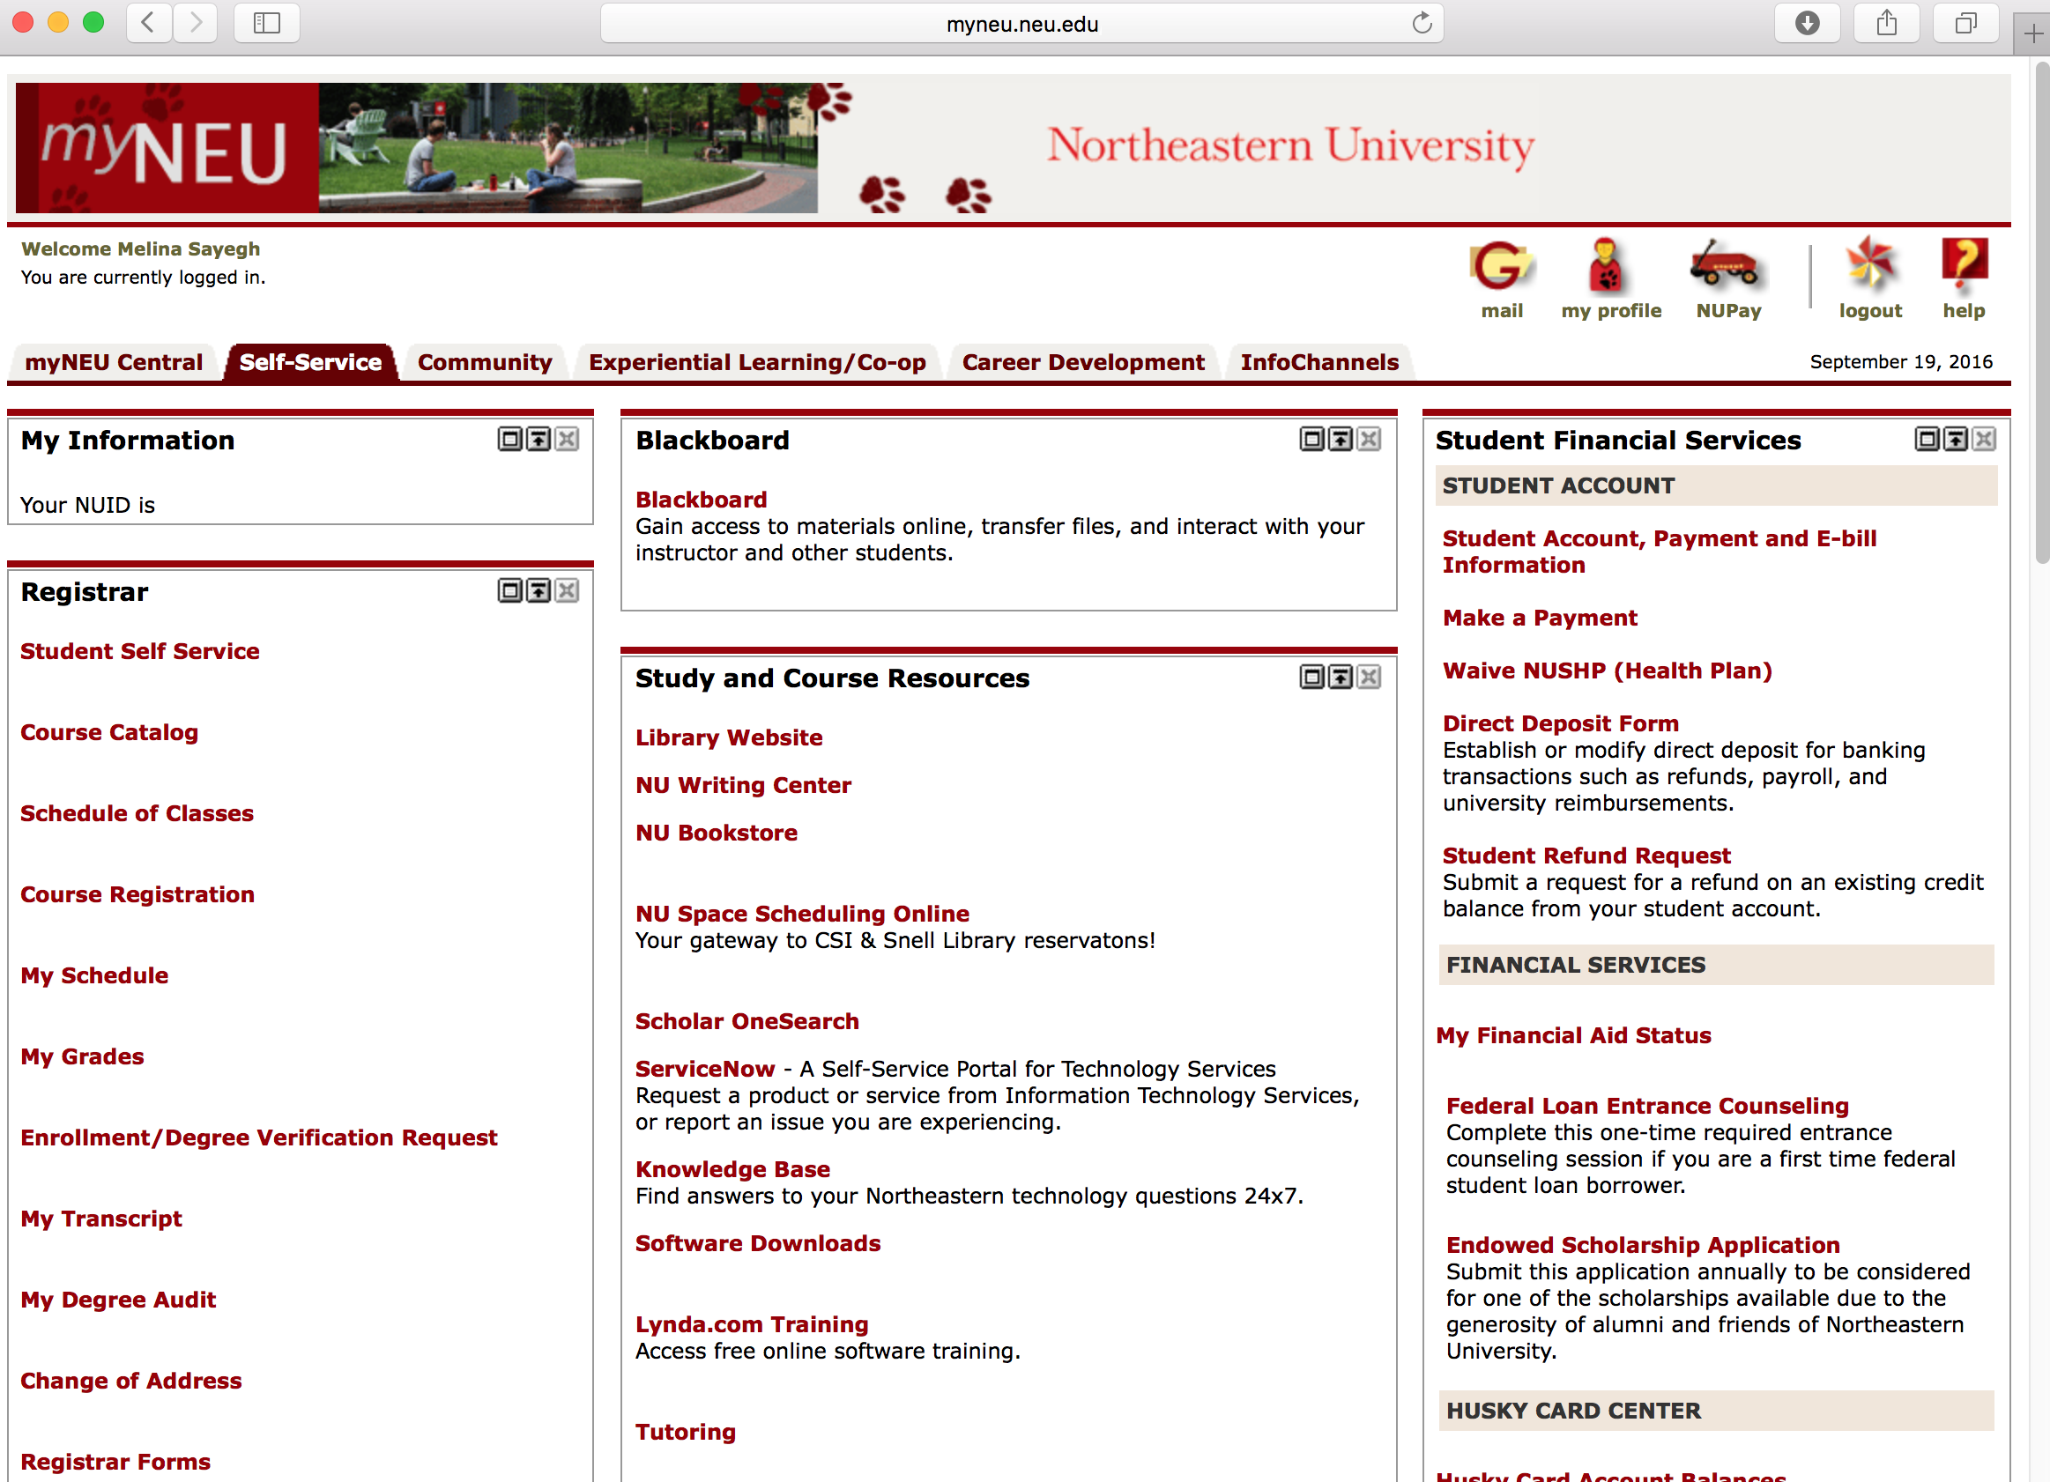The height and width of the screenshot is (1482, 2050).
Task: Open Course Registration link
Action: coord(137,894)
